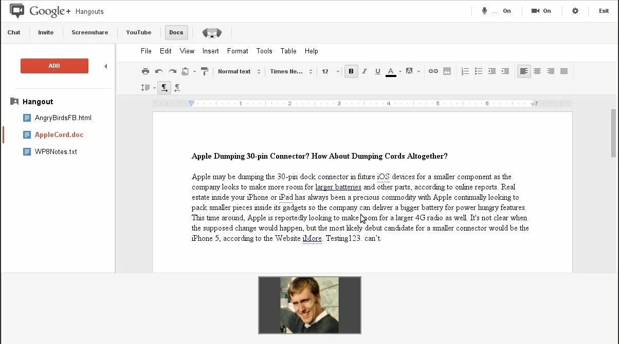Turn off the camera
The image size is (619, 344).
[541, 11]
